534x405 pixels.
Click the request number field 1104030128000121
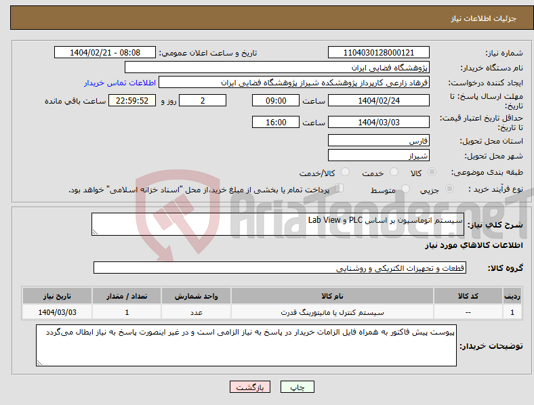378,52
